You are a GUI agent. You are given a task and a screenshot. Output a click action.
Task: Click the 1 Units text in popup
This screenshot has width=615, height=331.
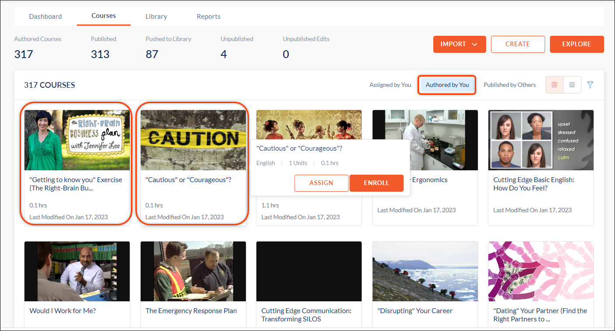coord(298,163)
